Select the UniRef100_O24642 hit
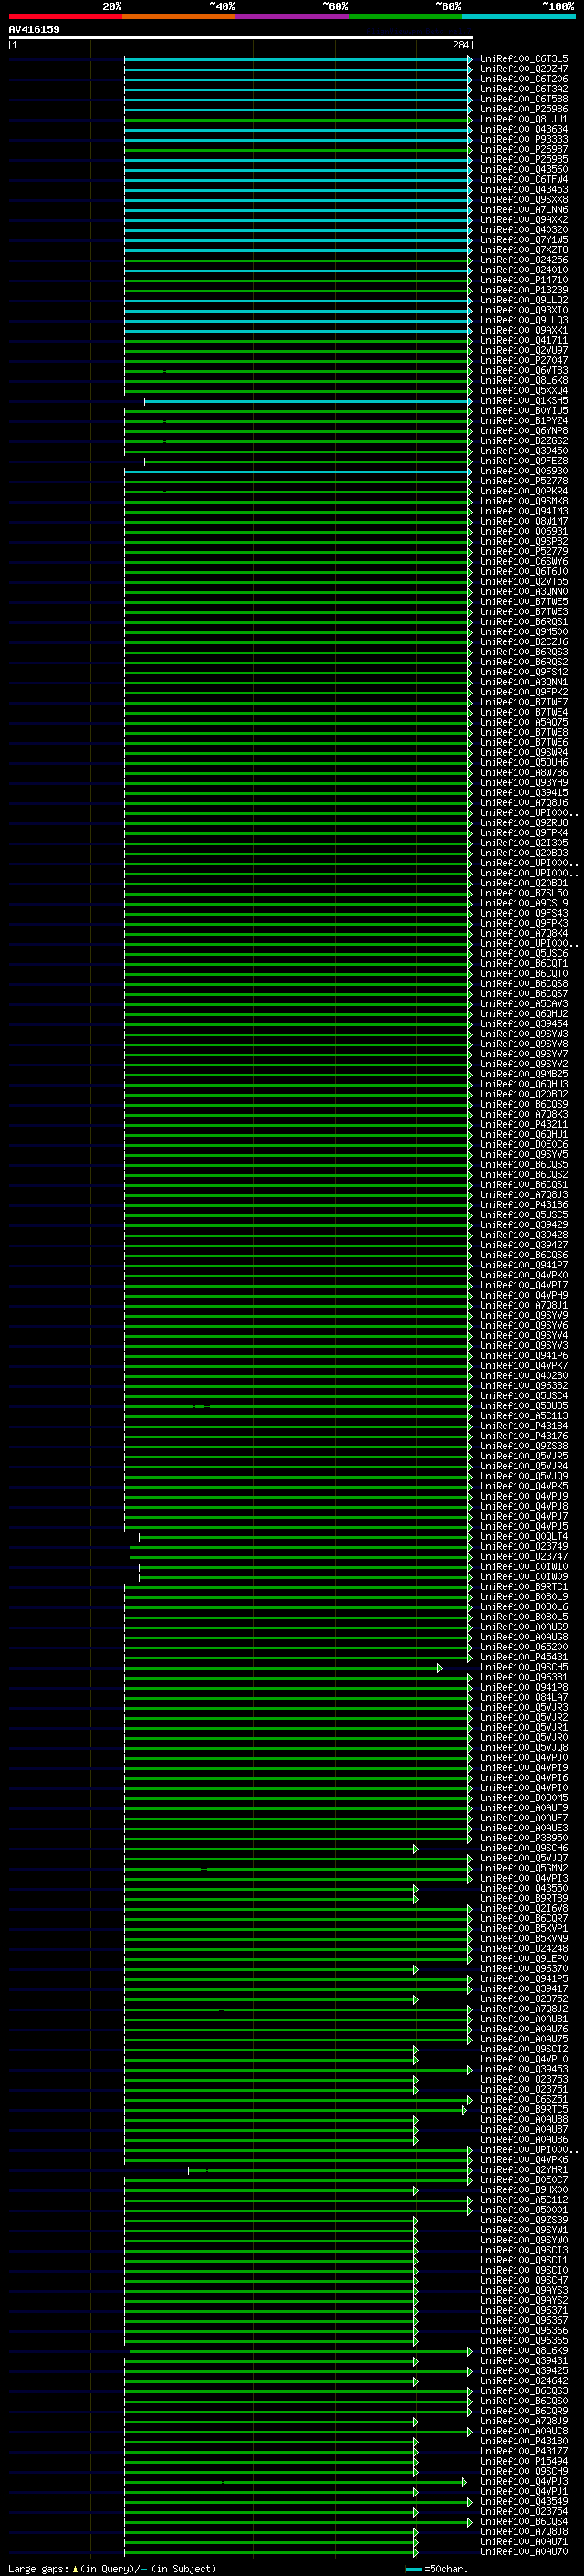The image size is (584, 2576). point(524,2381)
